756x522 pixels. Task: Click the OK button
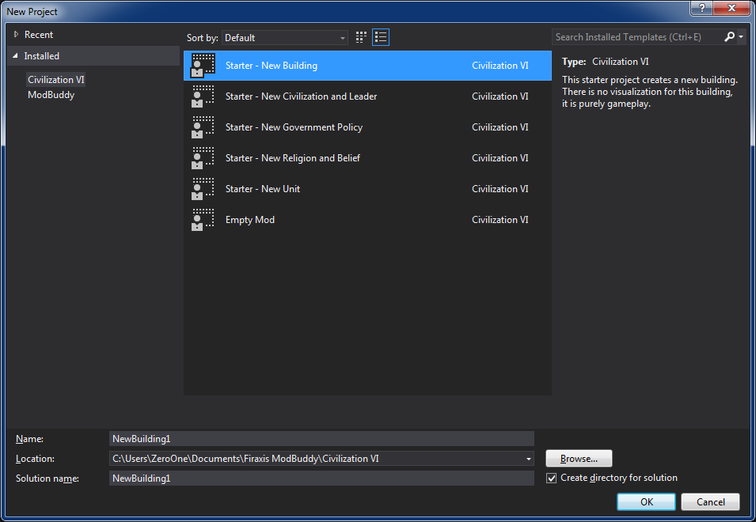646,501
